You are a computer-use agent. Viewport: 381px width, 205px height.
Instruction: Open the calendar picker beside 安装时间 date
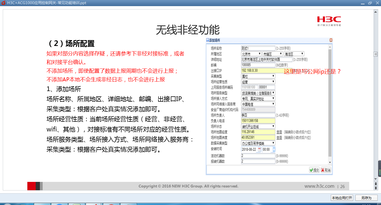259,149
